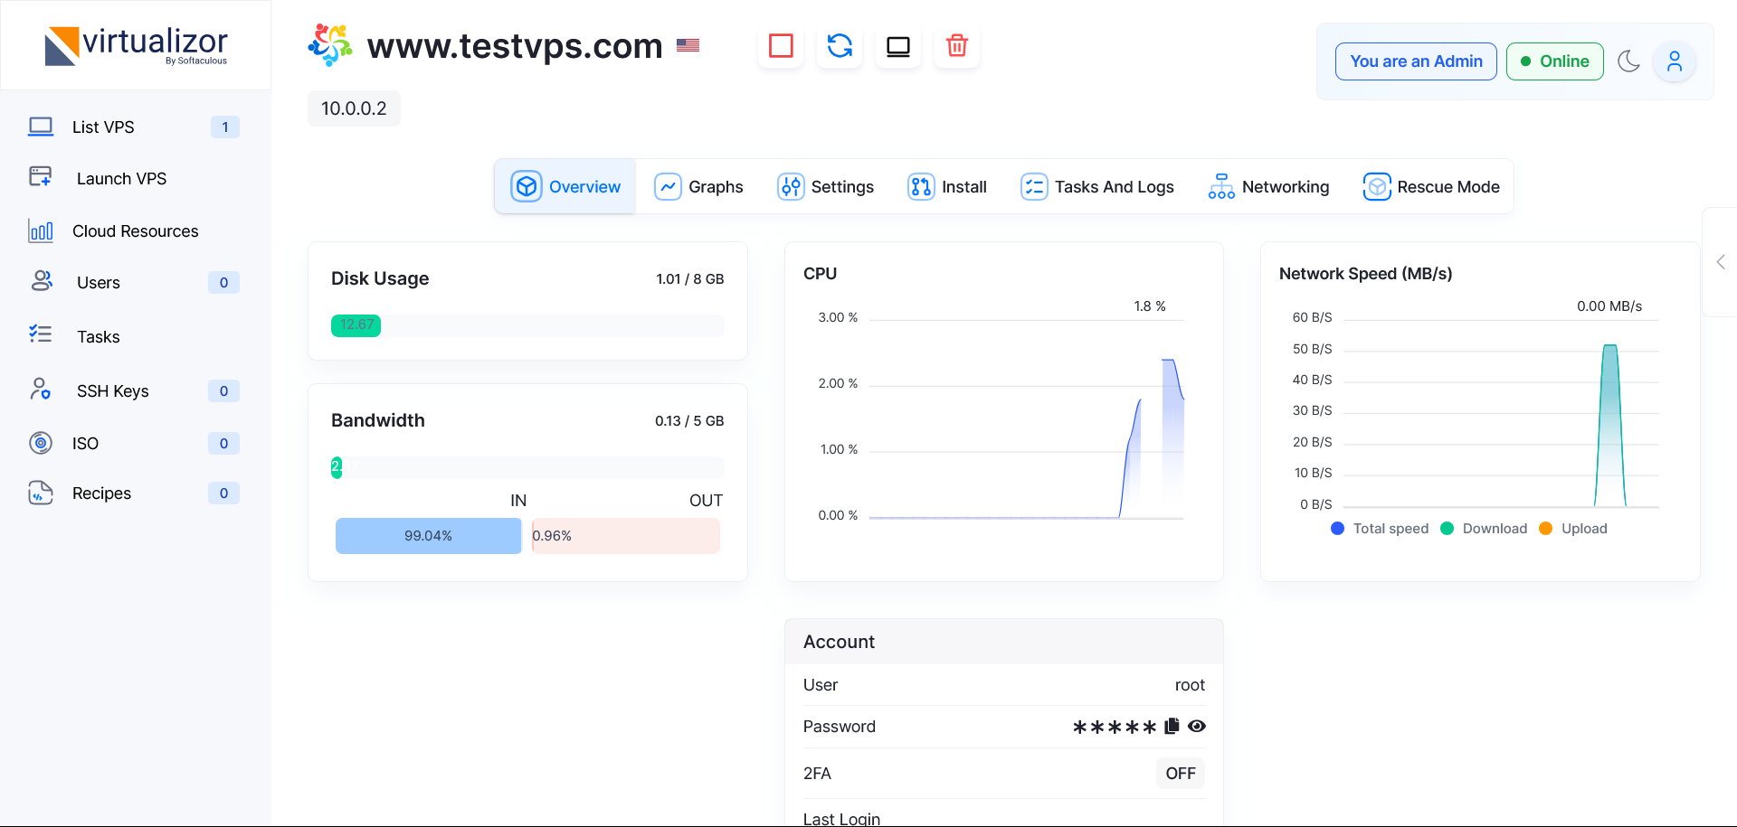Click the Online status indicator

point(1554,61)
